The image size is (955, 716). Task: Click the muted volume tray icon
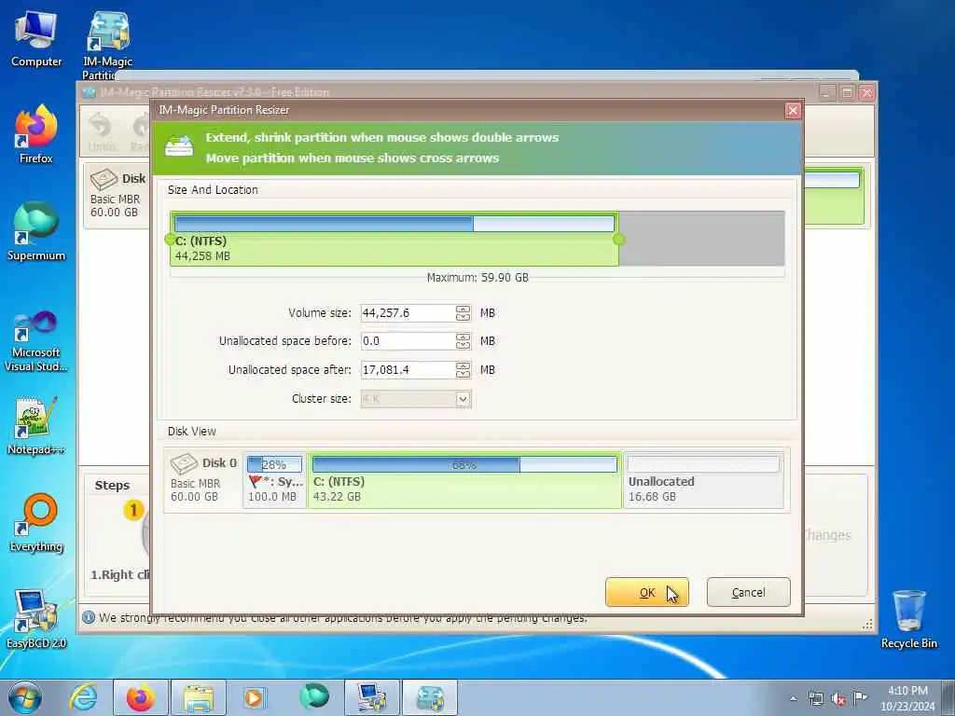pos(838,699)
